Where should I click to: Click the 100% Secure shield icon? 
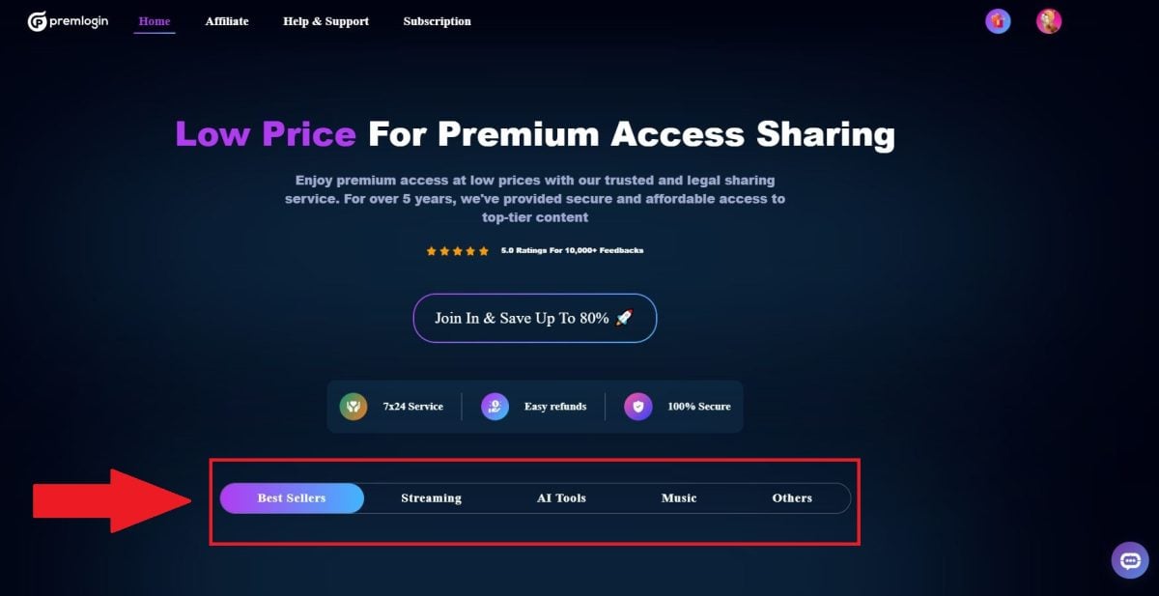coord(638,406)
